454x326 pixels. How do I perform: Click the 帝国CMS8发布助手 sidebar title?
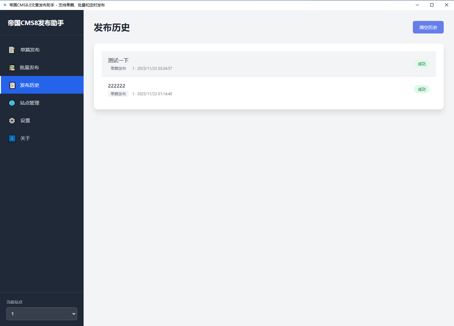tap(36, 23)
